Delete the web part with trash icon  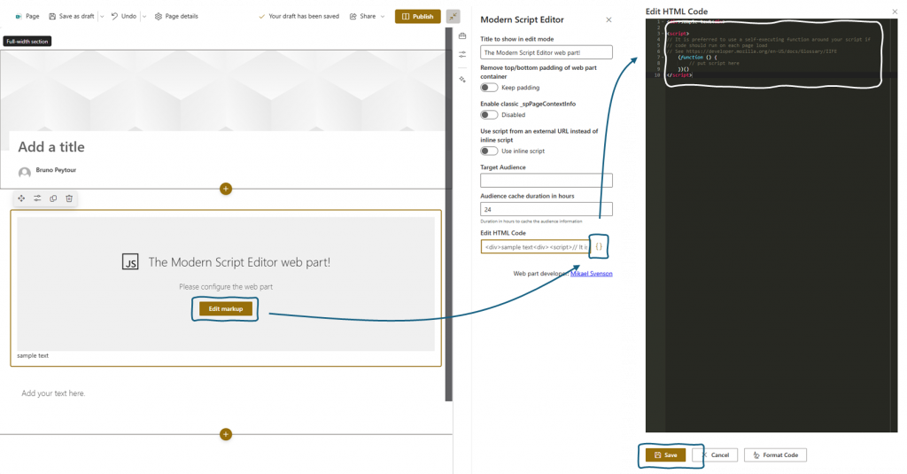tap(69, 198)
